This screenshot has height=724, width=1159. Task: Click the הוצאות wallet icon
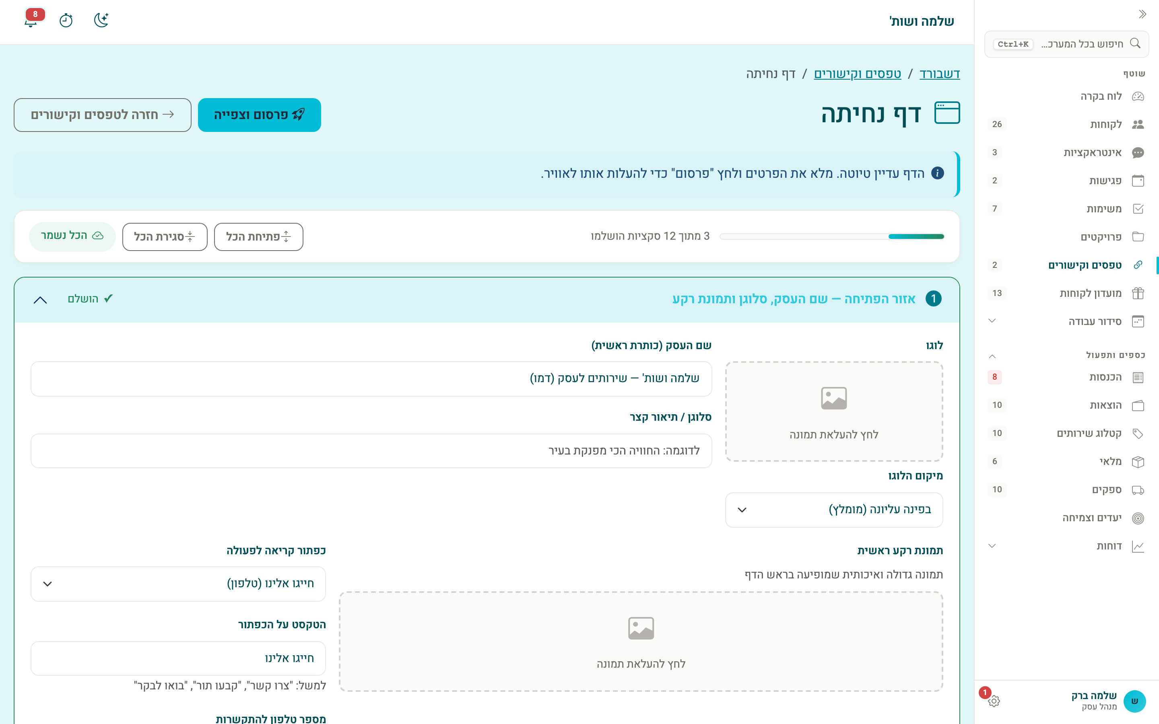click(1138, 405)
